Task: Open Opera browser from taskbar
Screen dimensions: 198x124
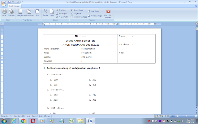Action: (33, 121)
